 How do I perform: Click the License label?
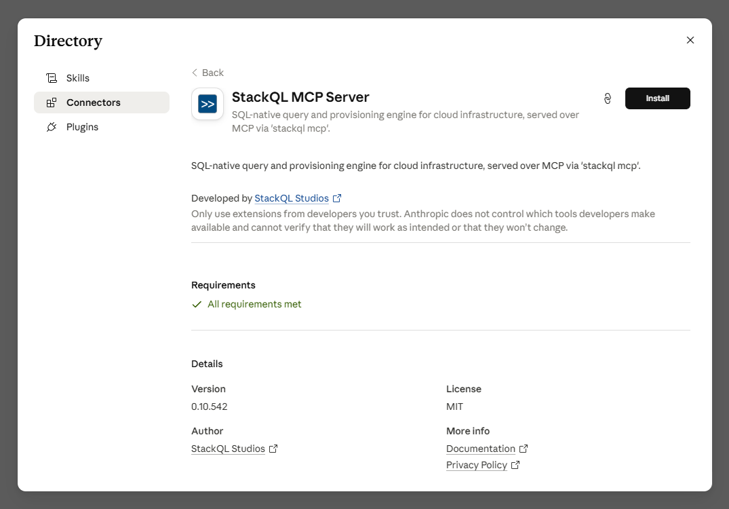point(464,389)
